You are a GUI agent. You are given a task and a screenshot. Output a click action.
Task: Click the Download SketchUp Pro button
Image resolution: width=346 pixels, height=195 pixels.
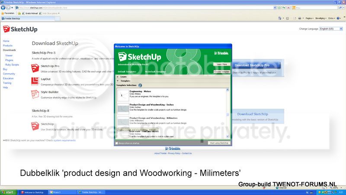[x=256, y=65]
